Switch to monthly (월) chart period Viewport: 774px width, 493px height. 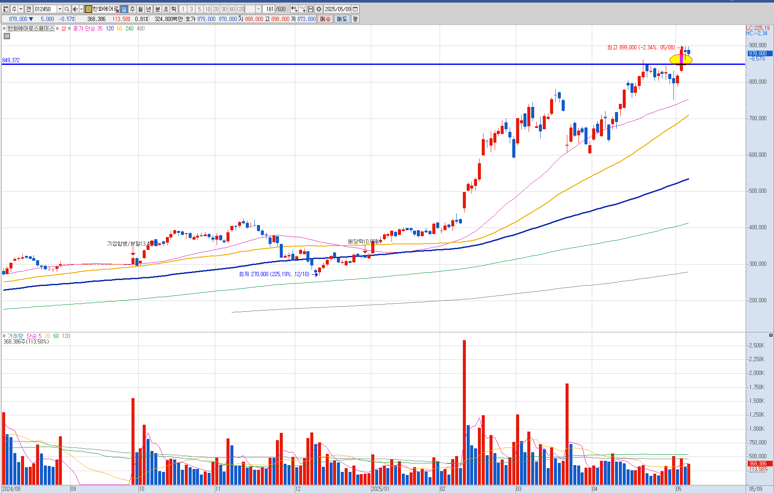coord(140,9)
